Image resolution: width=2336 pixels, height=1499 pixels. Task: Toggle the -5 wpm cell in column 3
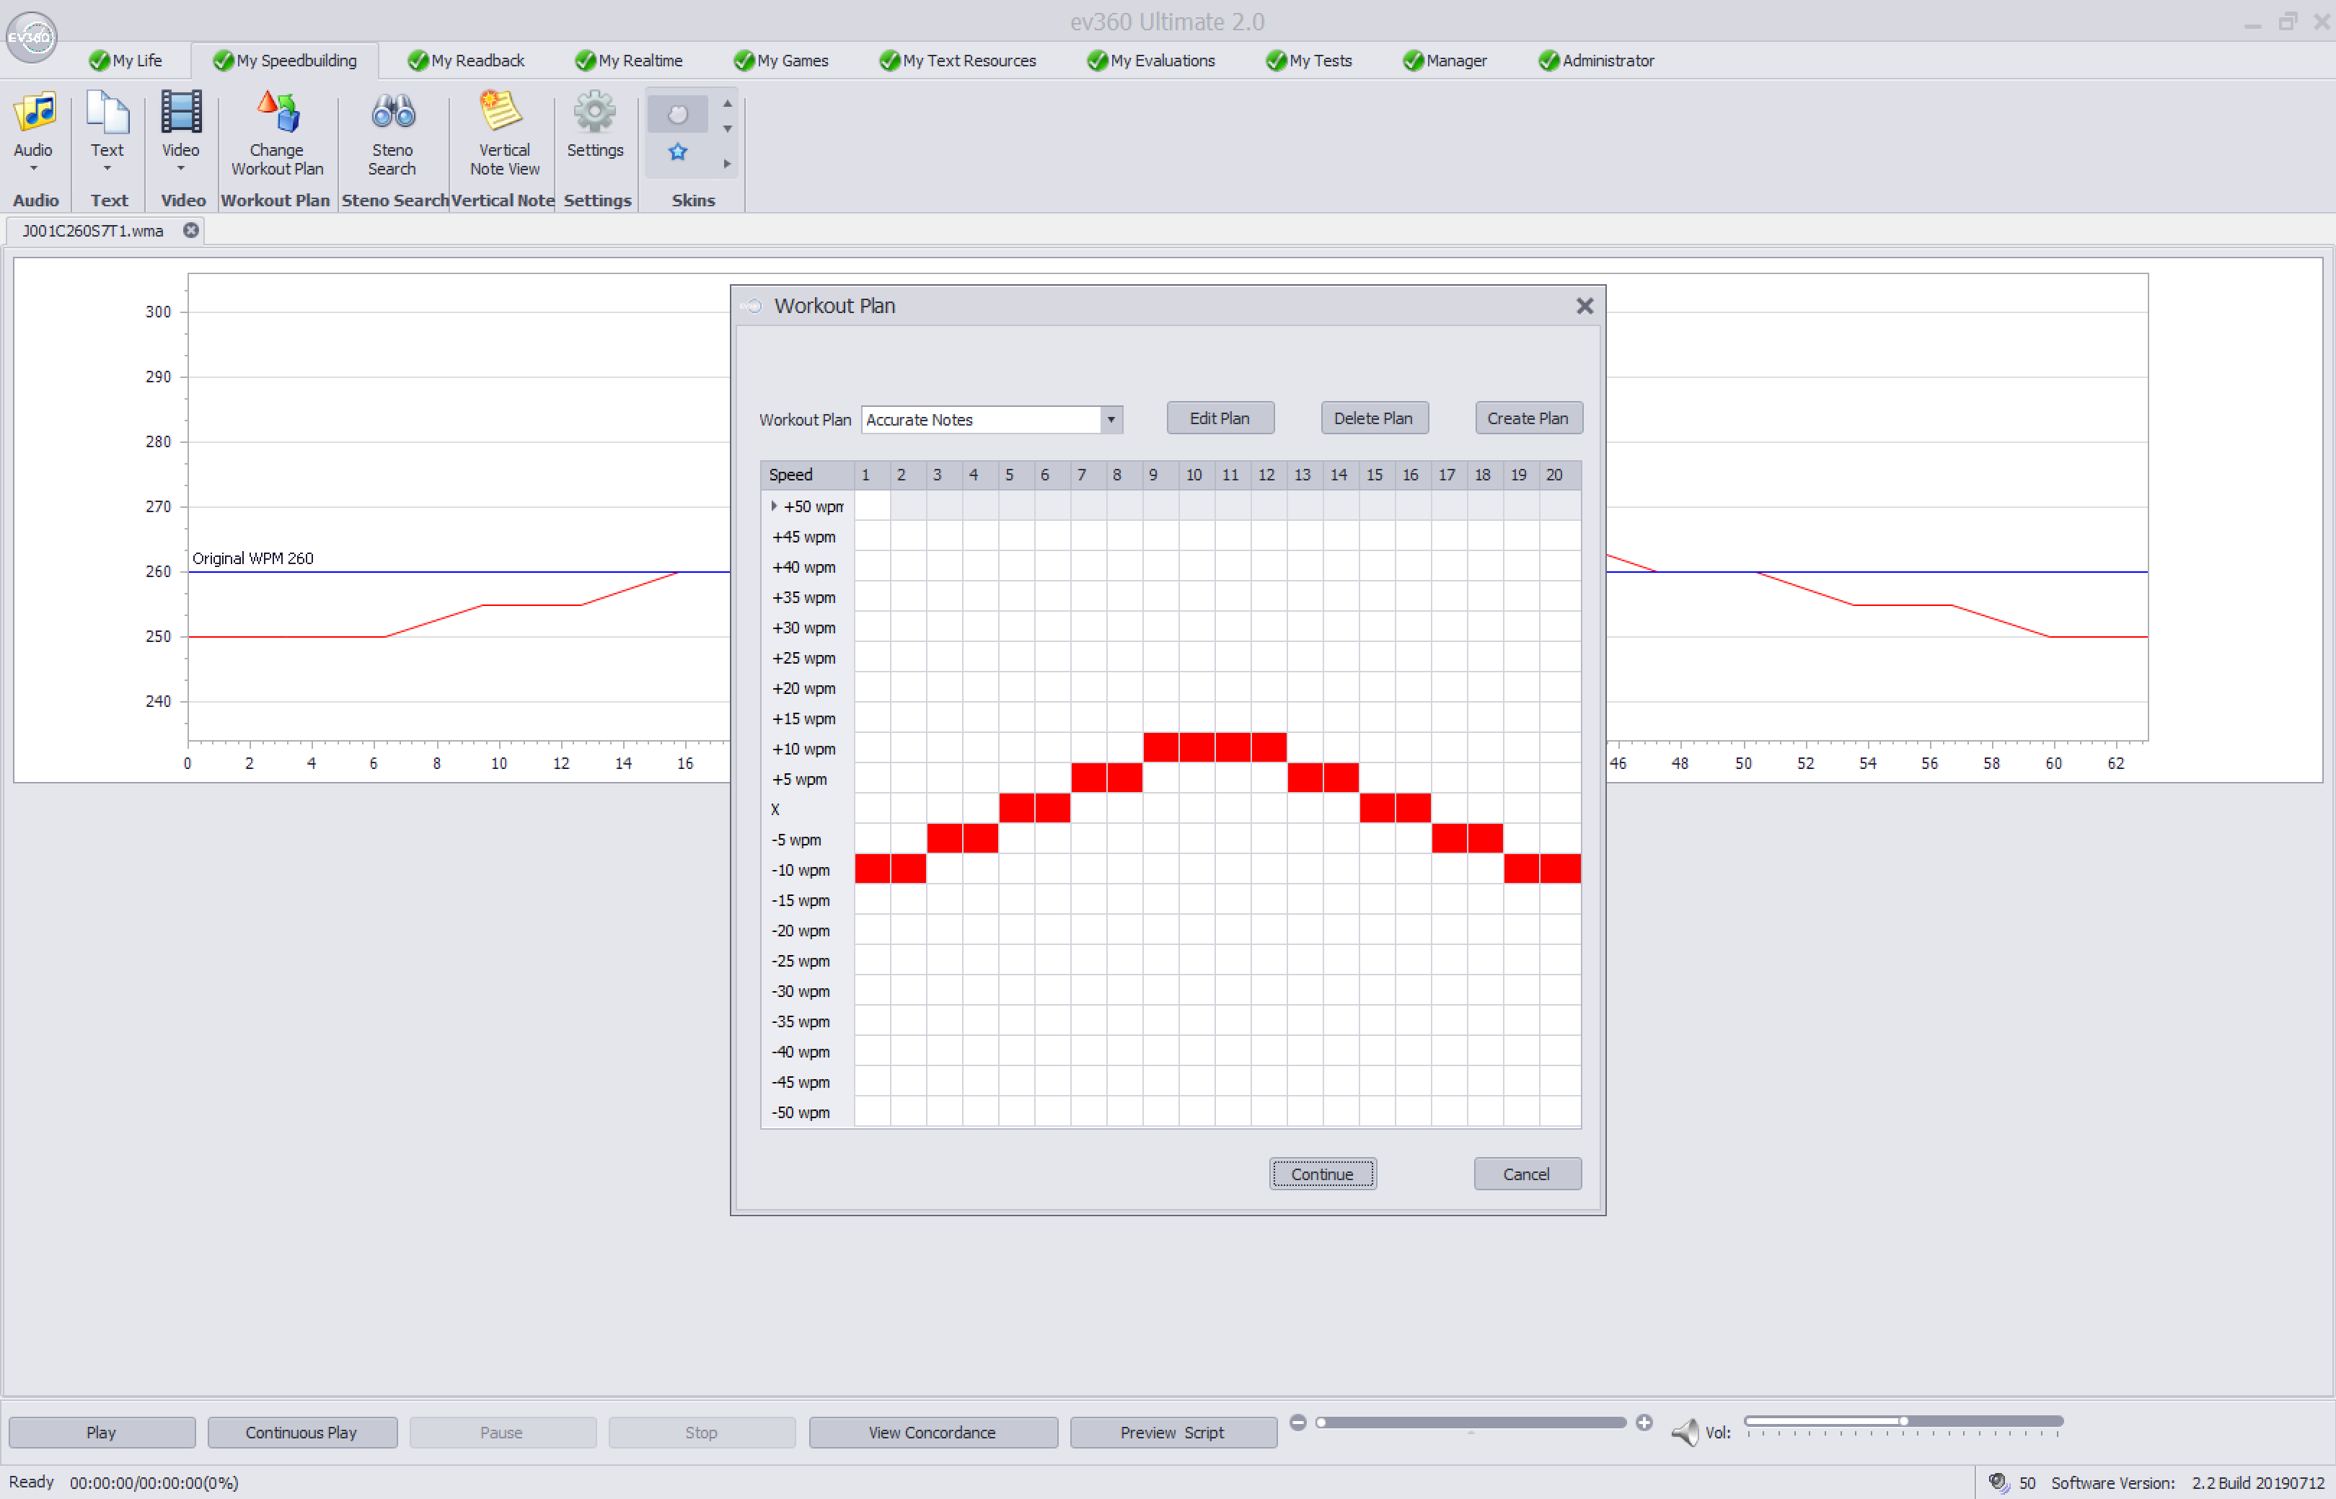click(x=945, y=838)
